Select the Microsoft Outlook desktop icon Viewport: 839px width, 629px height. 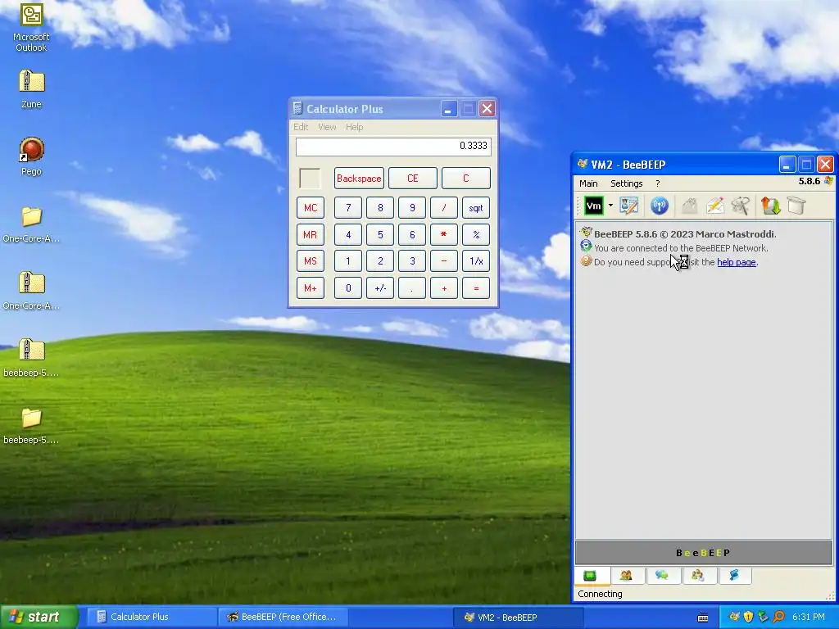point(31,27)
